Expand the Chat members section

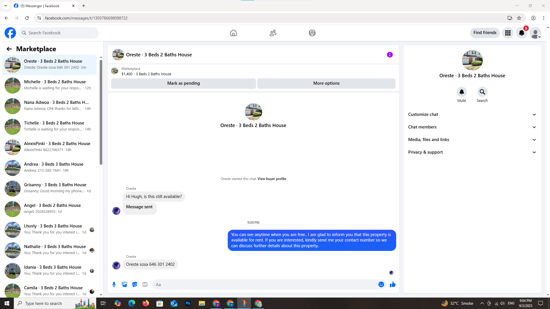(472, 127)
